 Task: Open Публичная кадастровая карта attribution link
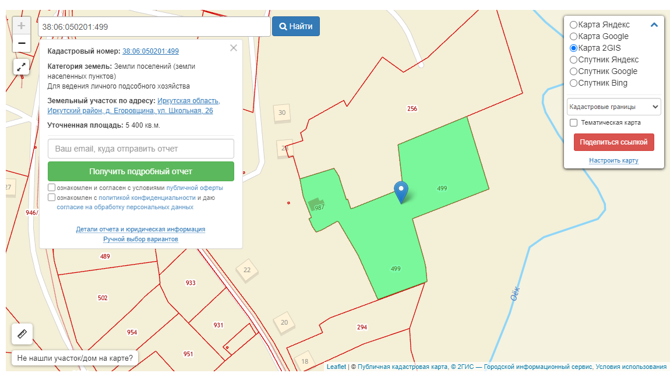(402, 367)
